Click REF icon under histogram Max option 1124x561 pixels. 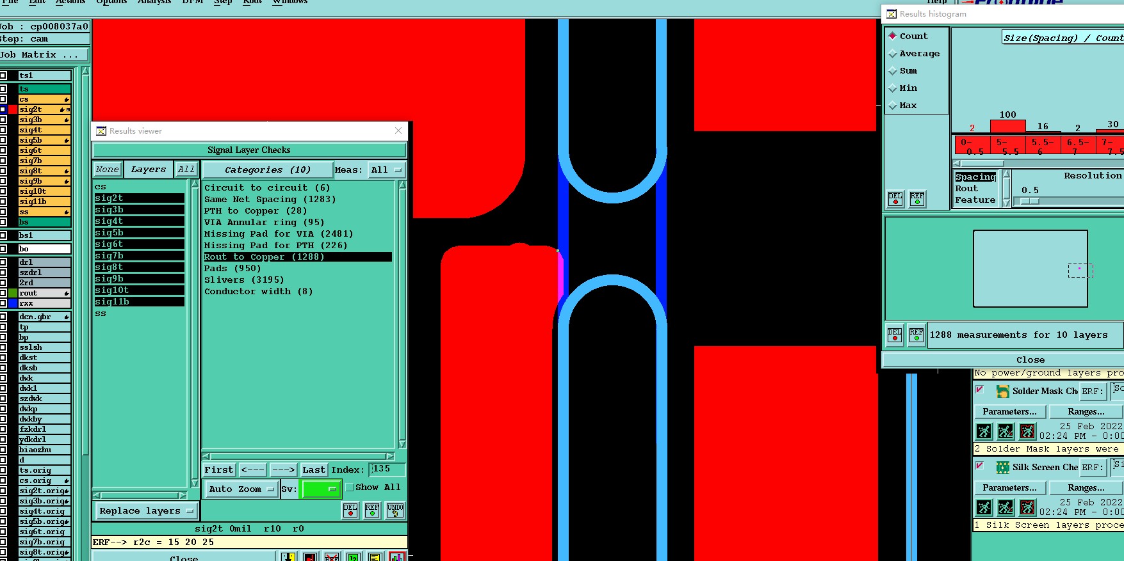917,199
